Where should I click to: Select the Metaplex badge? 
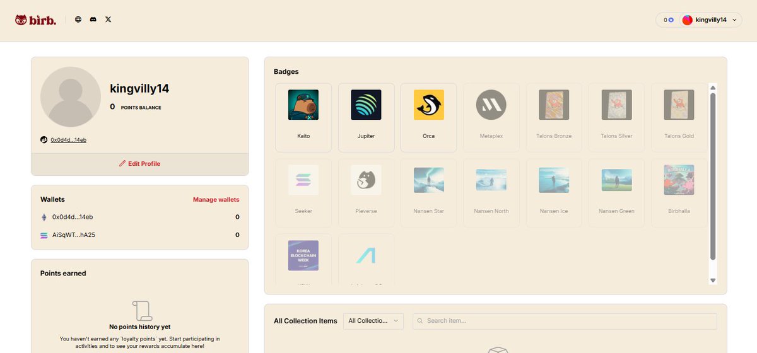point(491,117)
